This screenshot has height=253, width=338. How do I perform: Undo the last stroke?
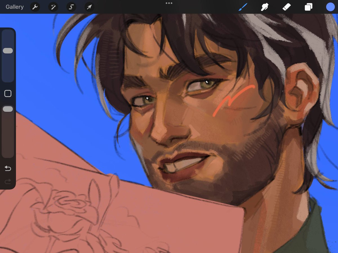[x=8, y=169]
